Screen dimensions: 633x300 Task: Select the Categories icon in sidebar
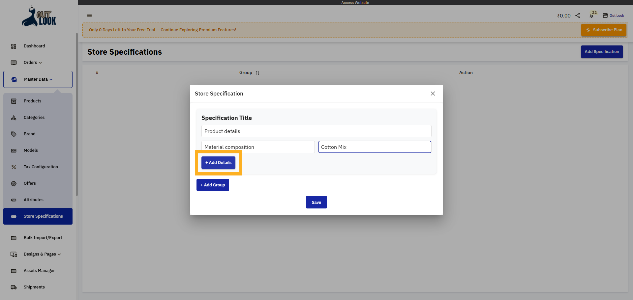point(14,118)
